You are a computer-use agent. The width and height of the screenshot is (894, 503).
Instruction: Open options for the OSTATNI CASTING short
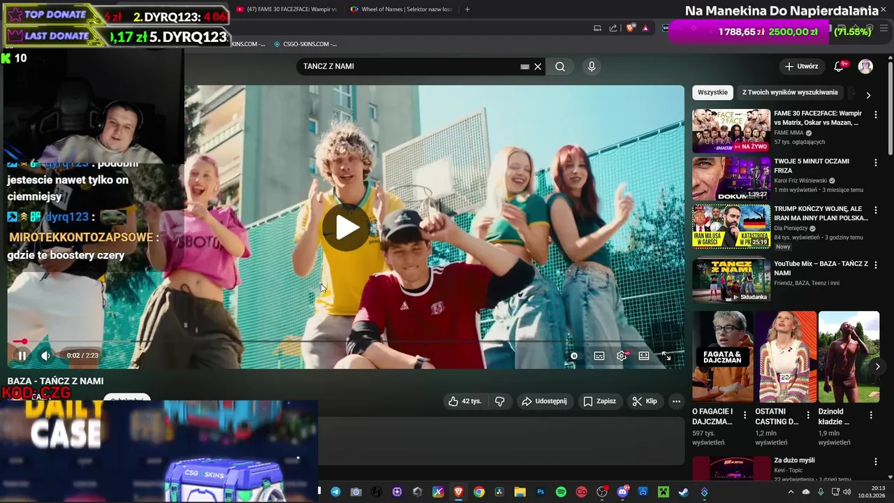coord(808,415)
